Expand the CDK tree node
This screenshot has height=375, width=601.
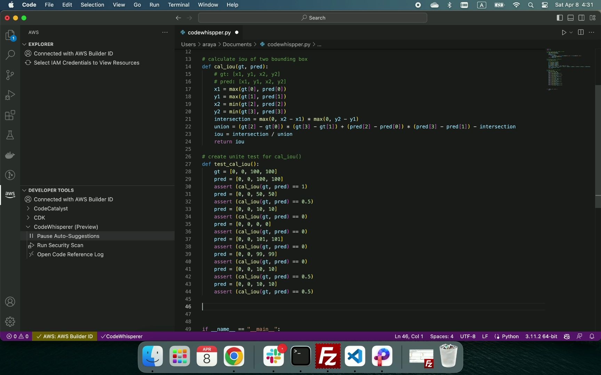tap(39, 218)
